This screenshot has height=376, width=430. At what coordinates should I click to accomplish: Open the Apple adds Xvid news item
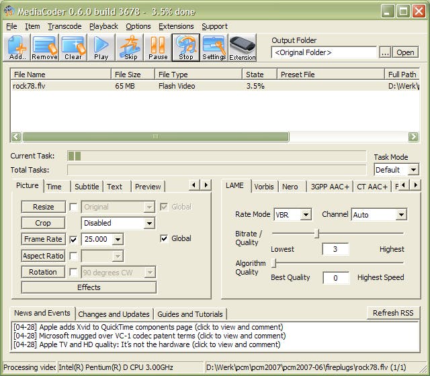click(x=148, y=327)
